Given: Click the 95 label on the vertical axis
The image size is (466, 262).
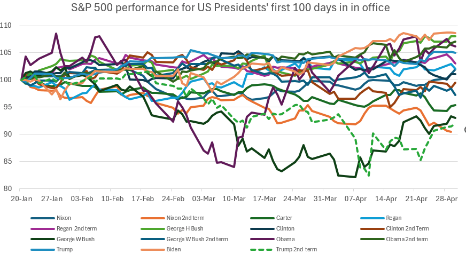Looking at the screenshot, I should point(12,107).
